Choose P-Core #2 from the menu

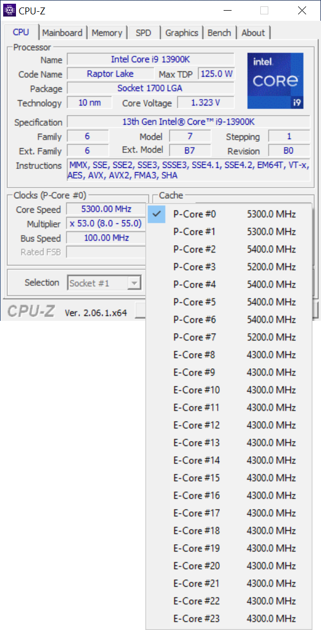coord(229,249)
